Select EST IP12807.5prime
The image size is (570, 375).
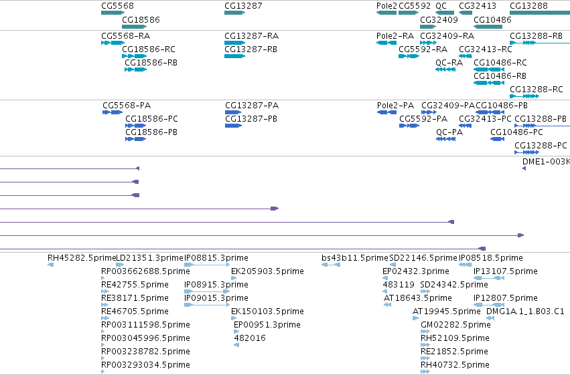pos(489,305)
